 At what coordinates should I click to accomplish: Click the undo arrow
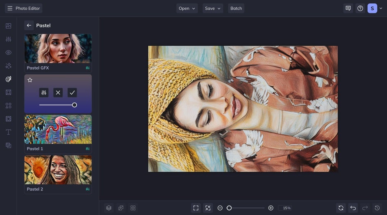pyautogui.click(x=353, y=208)
